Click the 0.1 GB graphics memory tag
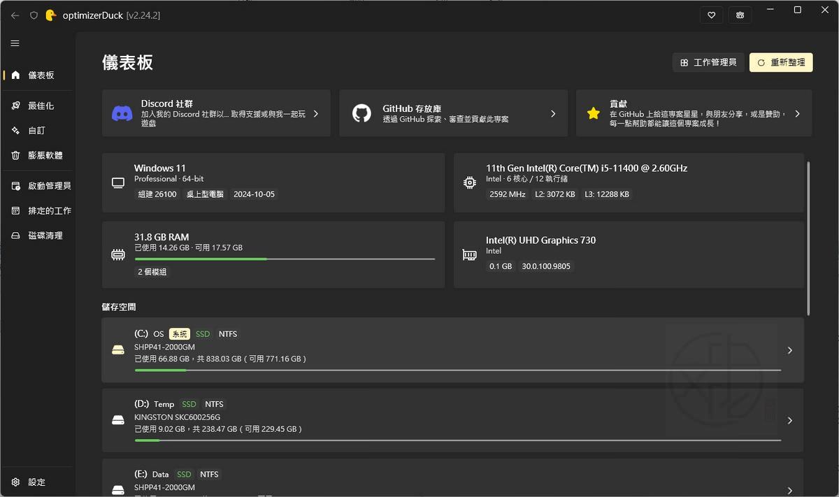This screenshot has height=497, width=839. click(x=501, y=266)
